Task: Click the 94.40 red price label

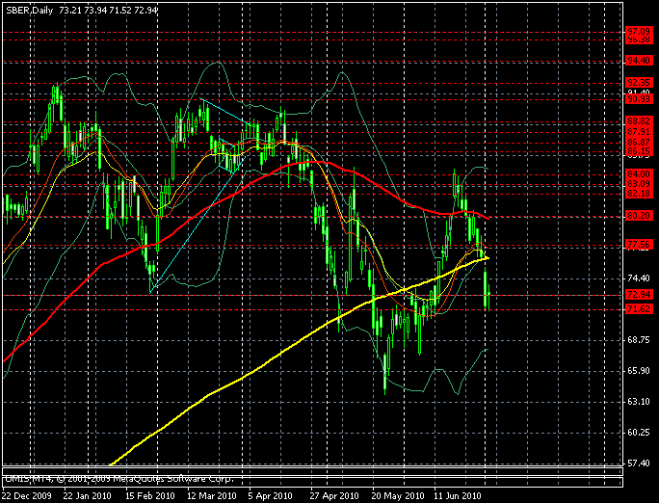Action: click(x=639, y=61)
